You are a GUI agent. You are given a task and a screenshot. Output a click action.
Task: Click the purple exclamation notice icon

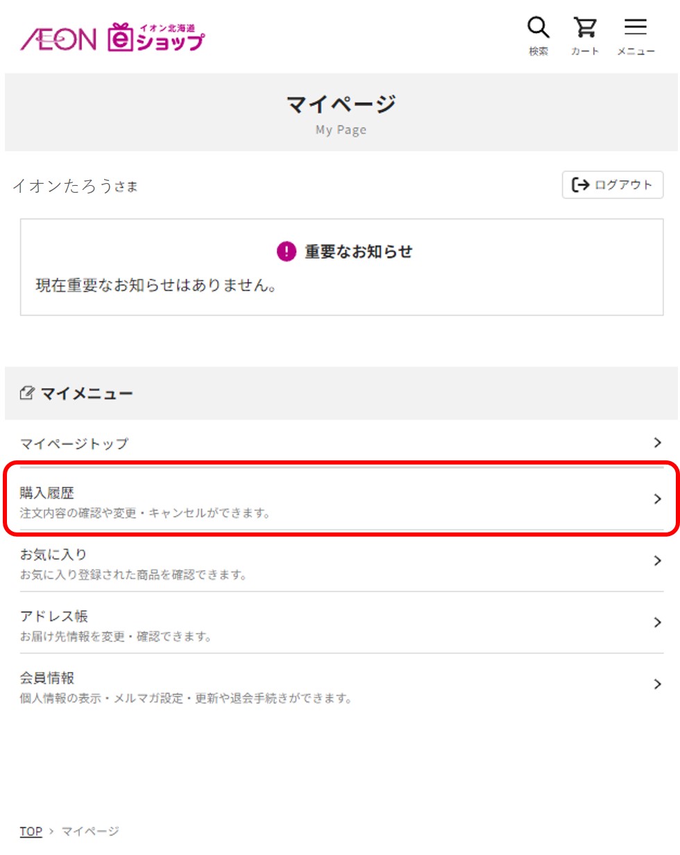point(287,251)
